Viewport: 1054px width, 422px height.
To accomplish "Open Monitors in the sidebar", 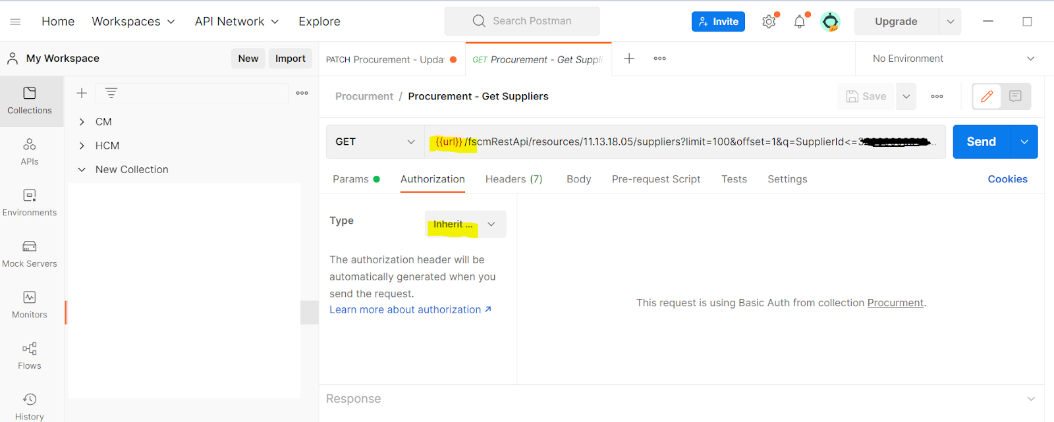I will click(x=30, y=305).
